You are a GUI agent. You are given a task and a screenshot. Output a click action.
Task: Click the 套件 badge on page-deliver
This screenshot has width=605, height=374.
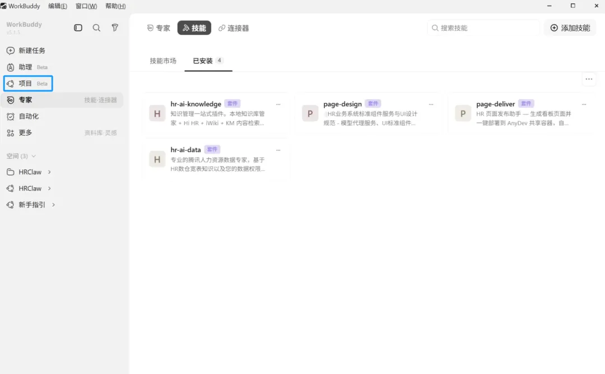[526, 104]
